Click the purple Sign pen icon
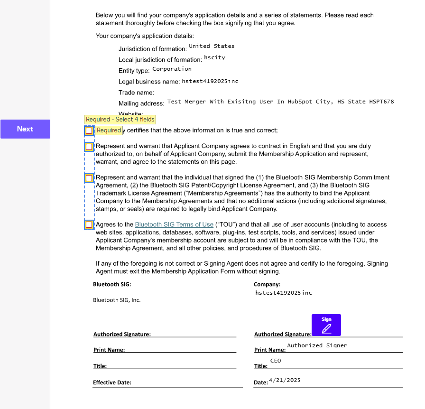The width and height of the screenshot is (425, 409). coord(326,325)
